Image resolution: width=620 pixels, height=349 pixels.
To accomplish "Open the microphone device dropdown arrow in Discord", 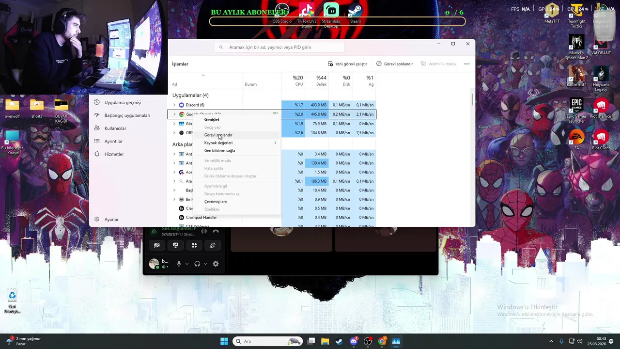I will pos(186,264).
